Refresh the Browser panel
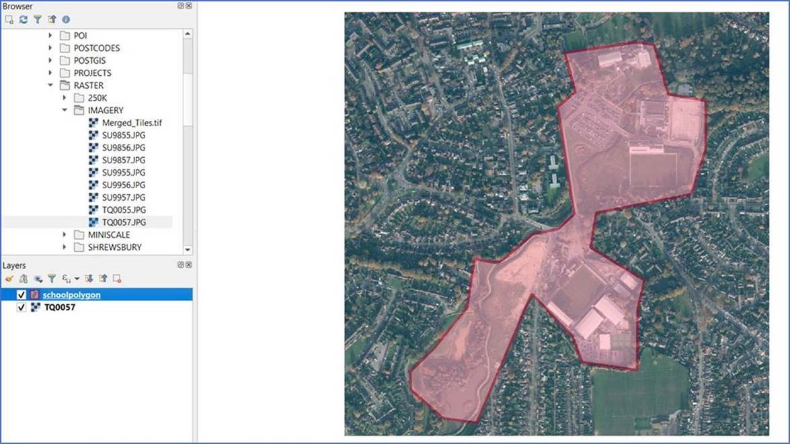Viewport: 790px width, 444px height. pyautogui.click(x=23, y=19)
